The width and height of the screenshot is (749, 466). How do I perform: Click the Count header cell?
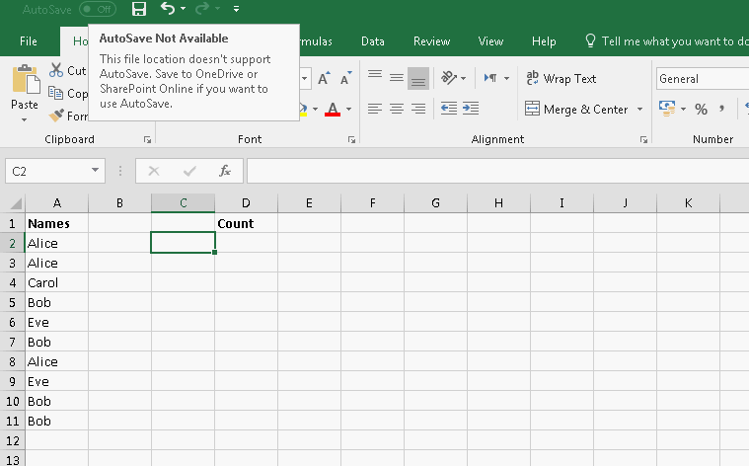point(246,223)
